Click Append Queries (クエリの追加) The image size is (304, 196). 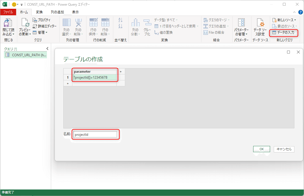[216, 26]
